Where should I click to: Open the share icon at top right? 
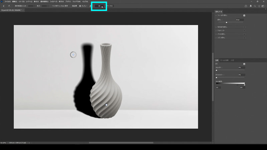pos(246,6)
